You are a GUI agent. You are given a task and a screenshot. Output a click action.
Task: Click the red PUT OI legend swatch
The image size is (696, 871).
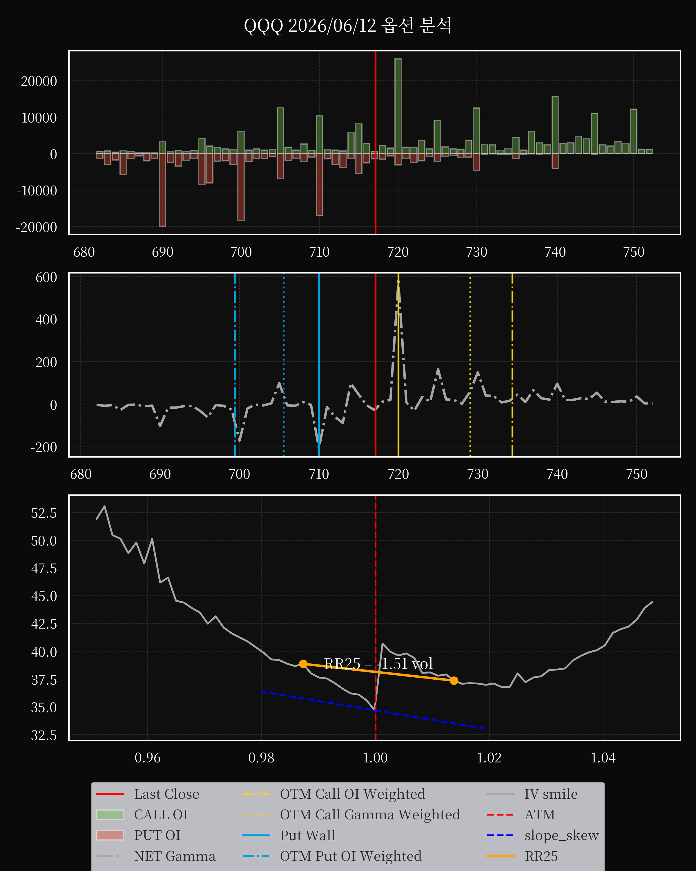coord(110,835)
